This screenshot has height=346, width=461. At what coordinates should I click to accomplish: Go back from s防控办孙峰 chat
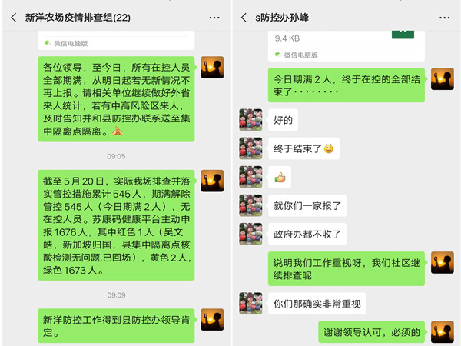pyautogui.click(x=244, y=18)
